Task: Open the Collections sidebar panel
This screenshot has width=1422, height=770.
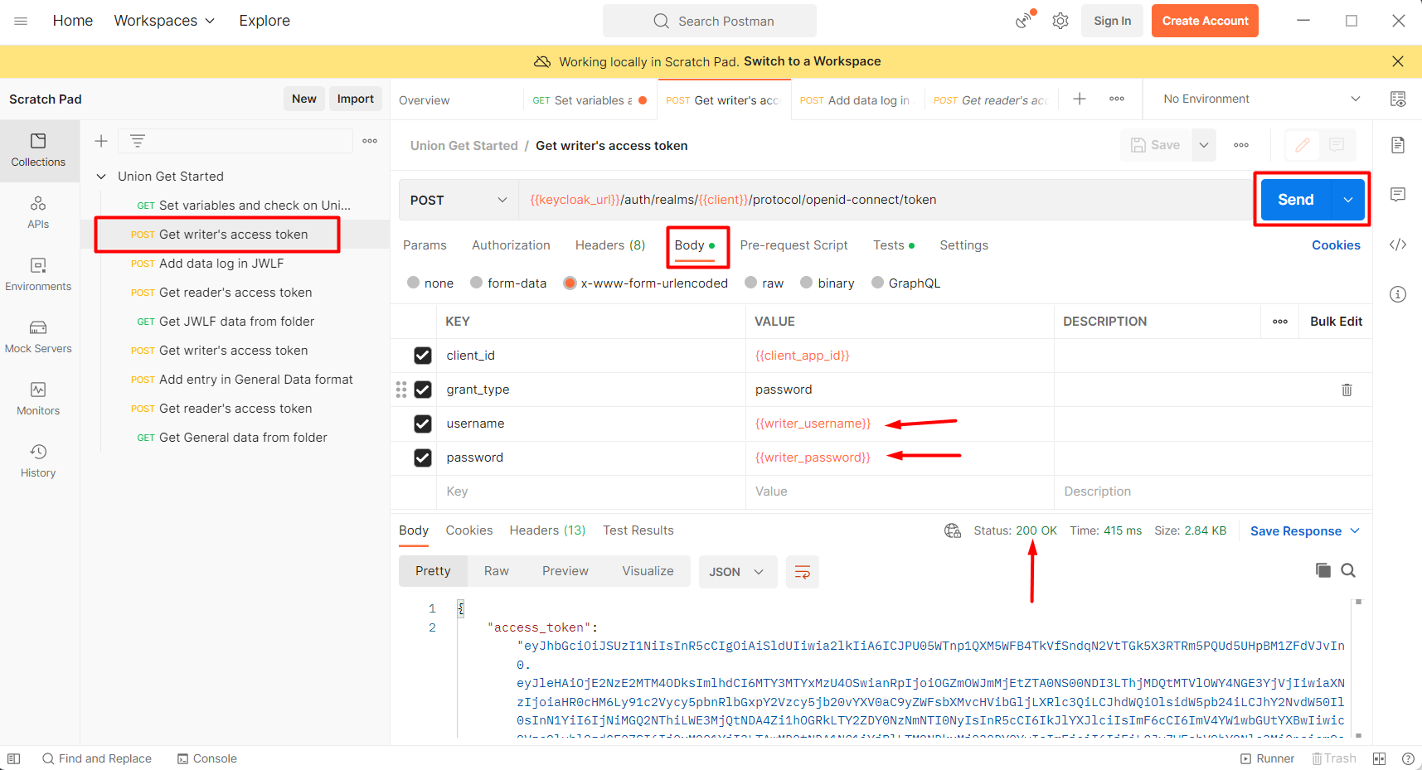Action: click(x=38, y=150)
